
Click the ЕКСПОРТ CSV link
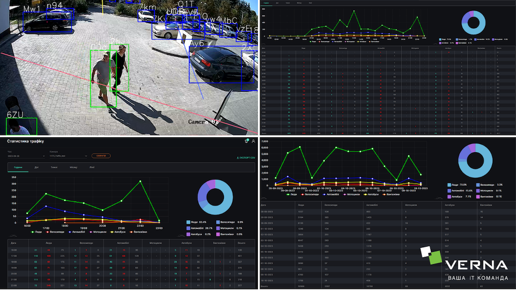[245, 157]
